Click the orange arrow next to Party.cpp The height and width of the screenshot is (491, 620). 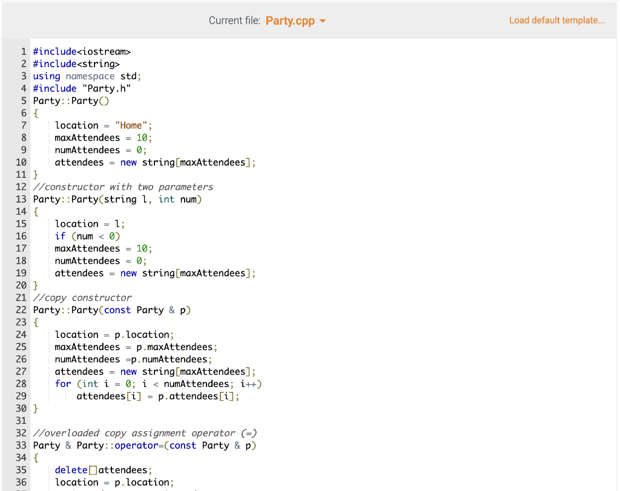(x=322, y=20)
